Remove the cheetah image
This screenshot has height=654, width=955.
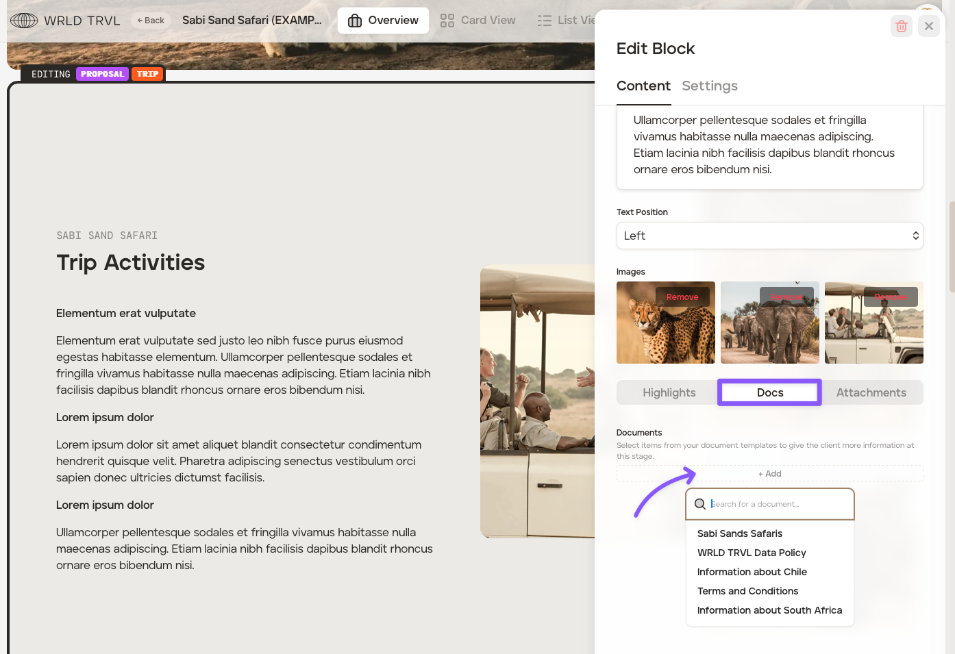pyautogui.click(x=682, y=297)
